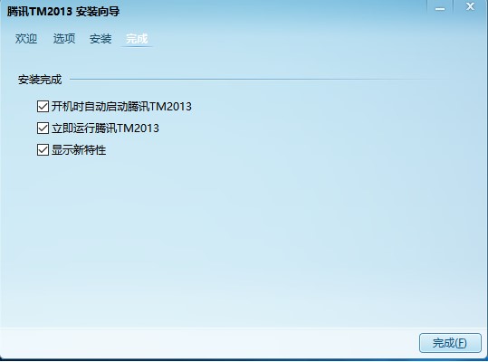Open the 选项 tab

click(64, 39)
